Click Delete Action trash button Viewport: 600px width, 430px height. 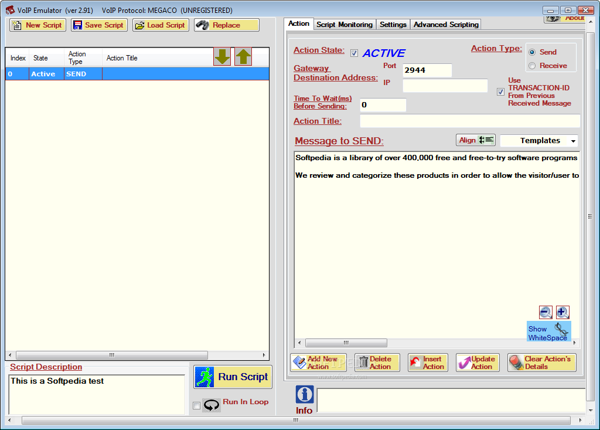click(x=377, y=363)
